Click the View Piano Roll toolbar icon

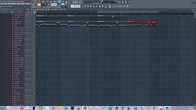(91, 6)
